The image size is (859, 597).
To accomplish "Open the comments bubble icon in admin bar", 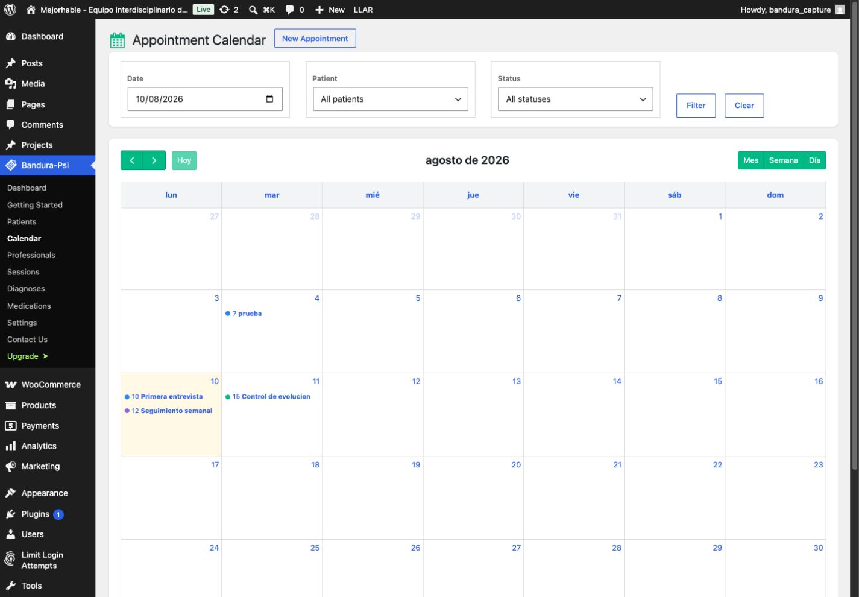I will pos(289,10).
